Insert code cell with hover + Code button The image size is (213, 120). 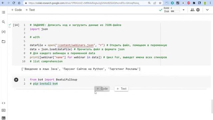pyautogui.click(x=102, y=89)
